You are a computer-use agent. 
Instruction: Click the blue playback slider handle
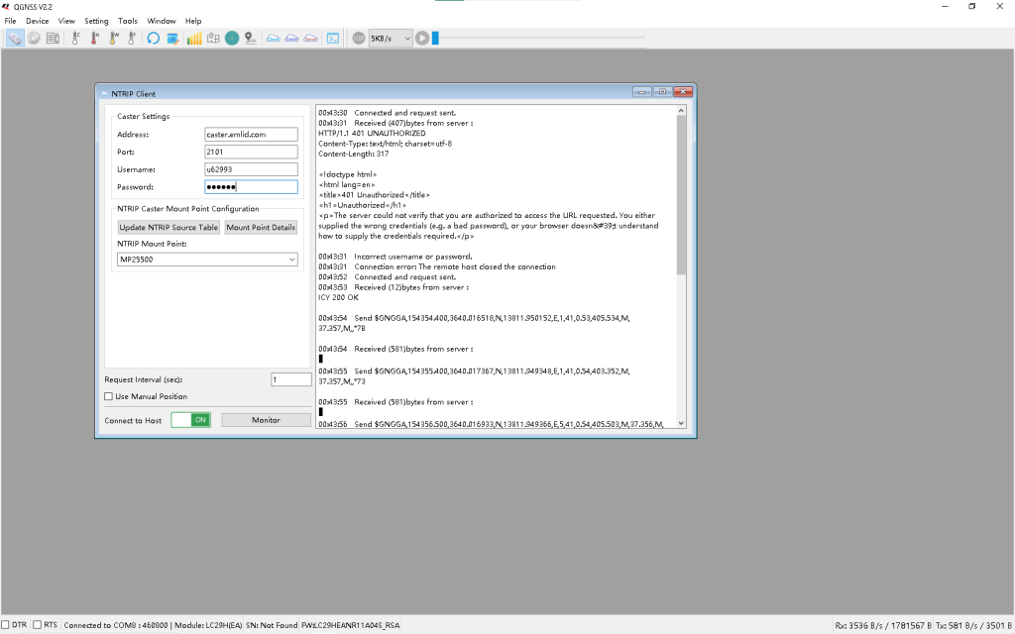tap(435, 39)
